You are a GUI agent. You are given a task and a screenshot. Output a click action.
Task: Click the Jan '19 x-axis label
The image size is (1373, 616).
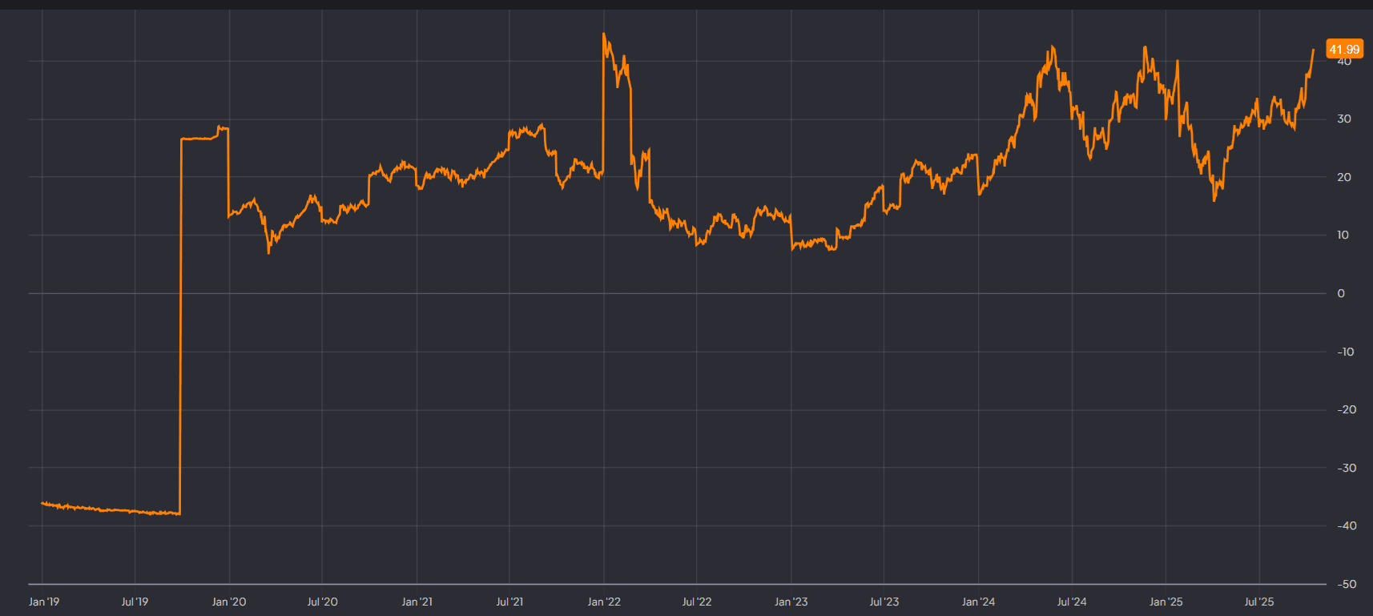[44, 602]
